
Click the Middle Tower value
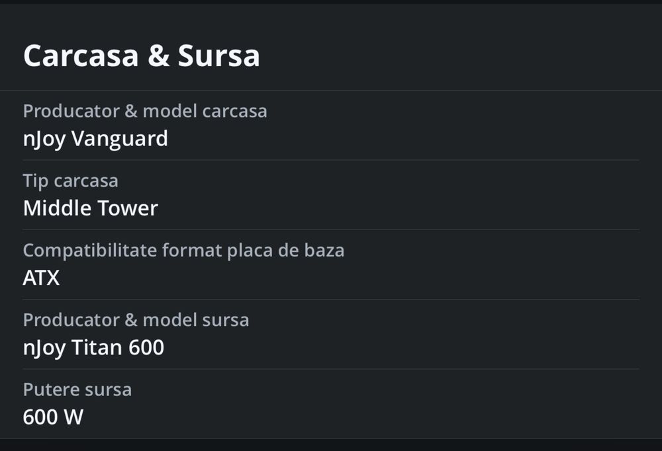point(90,209)
